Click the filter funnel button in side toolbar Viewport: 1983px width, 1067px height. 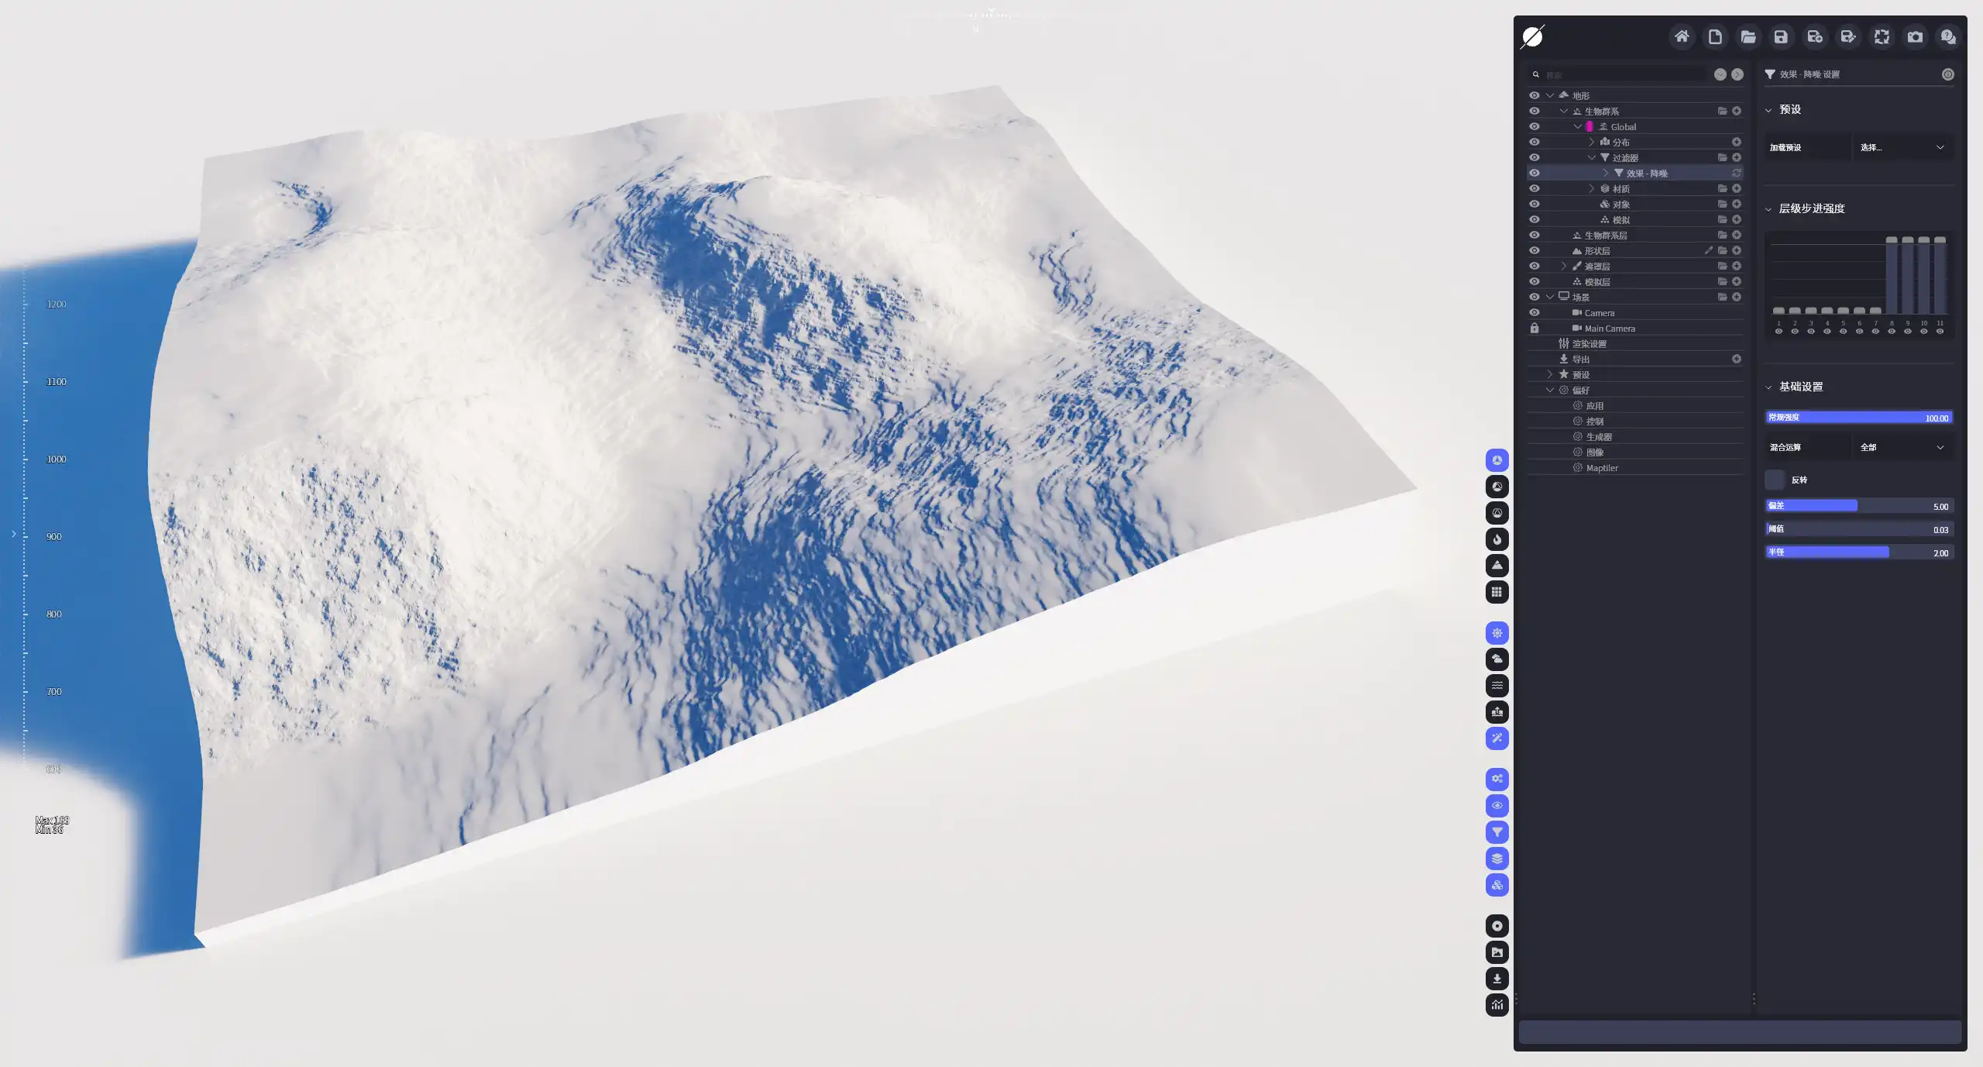(1497, 832)
